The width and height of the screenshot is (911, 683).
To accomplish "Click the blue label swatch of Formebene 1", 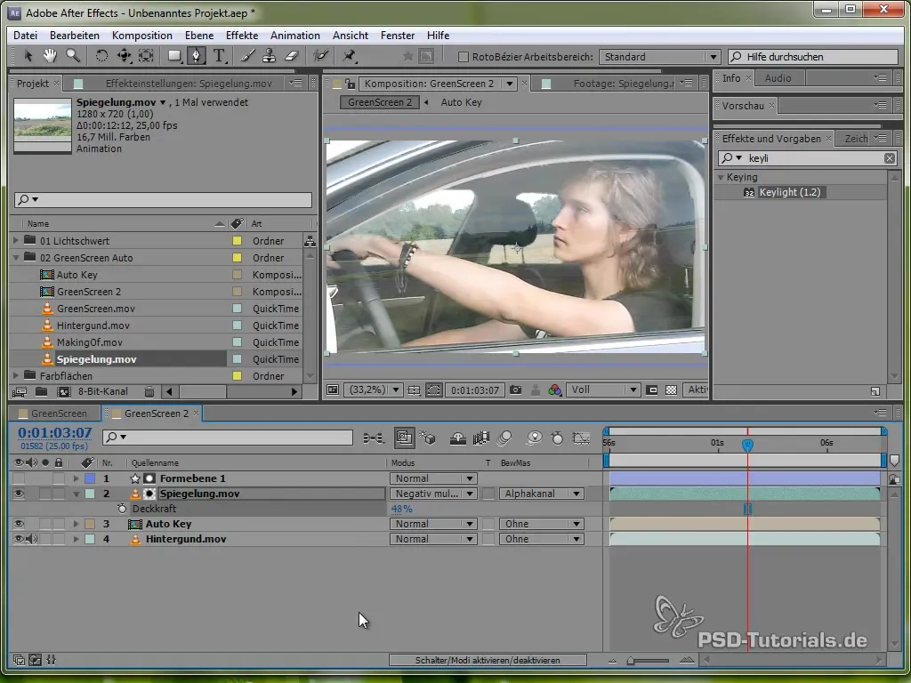I will [x=90, y=478].
